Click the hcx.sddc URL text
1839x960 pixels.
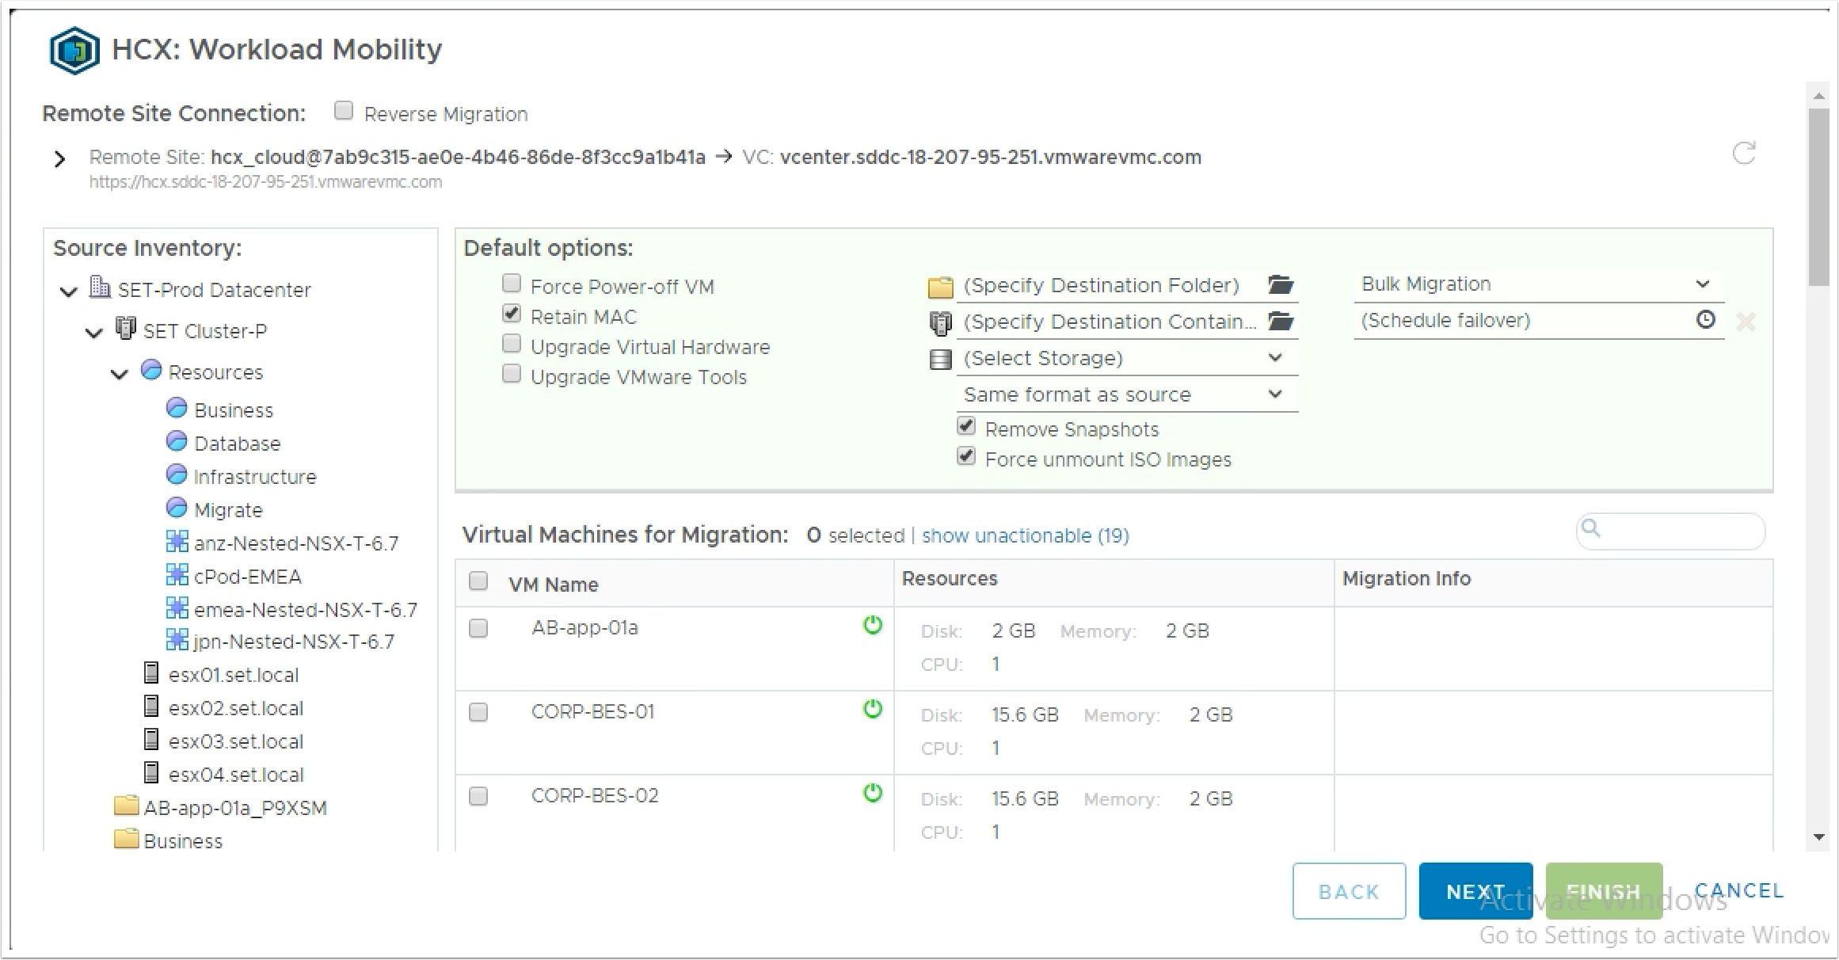(x=265, y=182)
